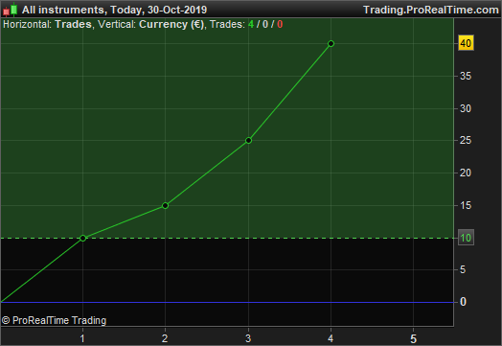502x346 pixels.
Task: Click trade number 1 on the horizontal axis
Action: (82, 338)
